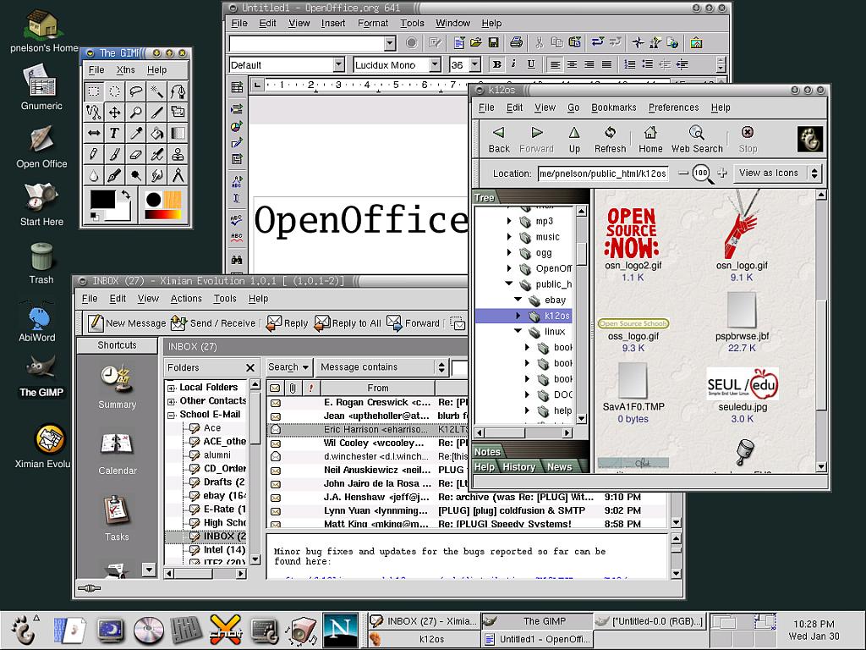
Task: Open the View as Icons dropdown
Action: click(x=778, y=173)
